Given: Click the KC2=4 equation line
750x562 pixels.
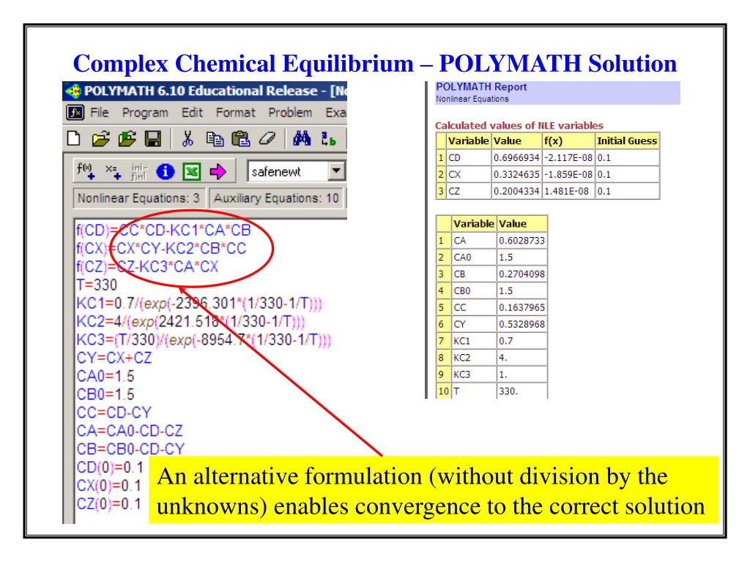Looking at the screenshot, I should (190, 322).
